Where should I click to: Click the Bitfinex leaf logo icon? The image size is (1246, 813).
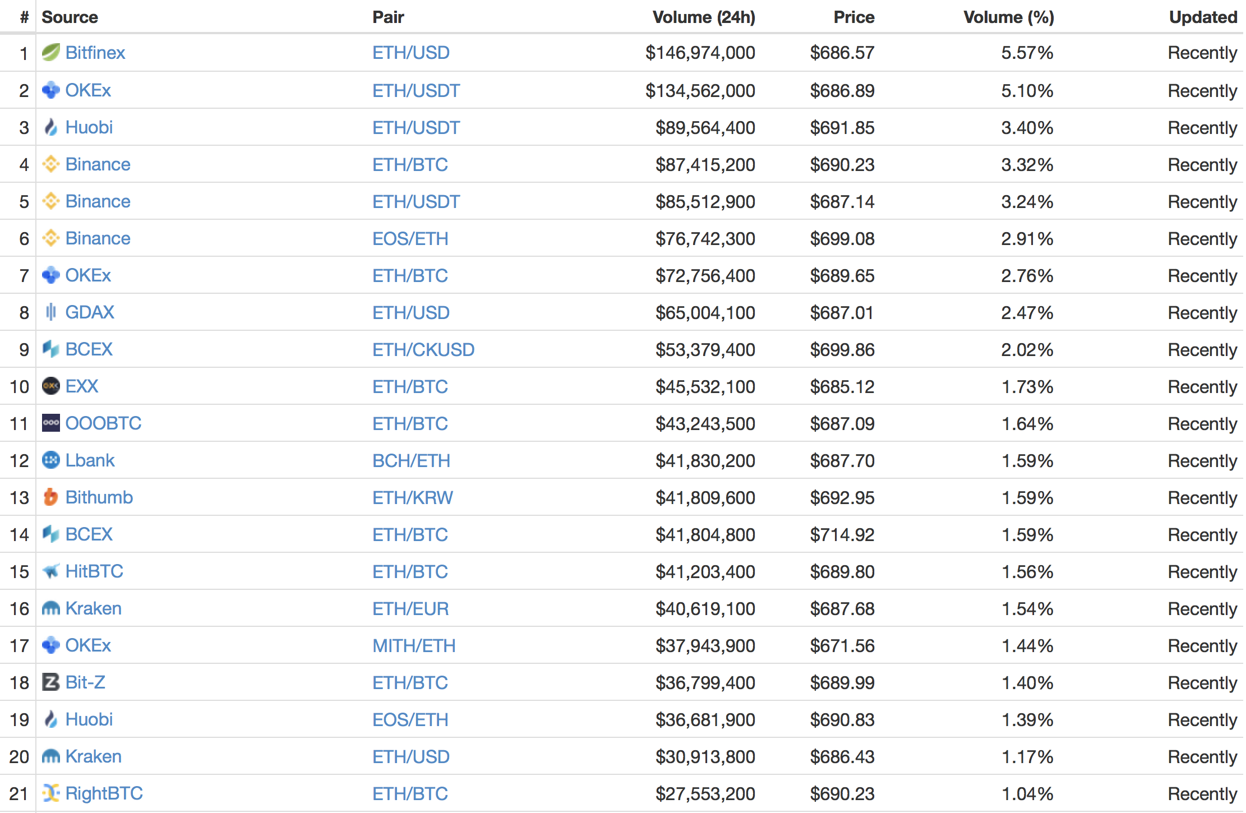tap(50, 53)
